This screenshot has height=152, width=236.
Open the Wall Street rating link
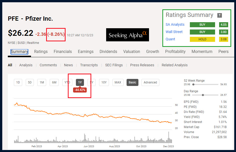[174, 32]
